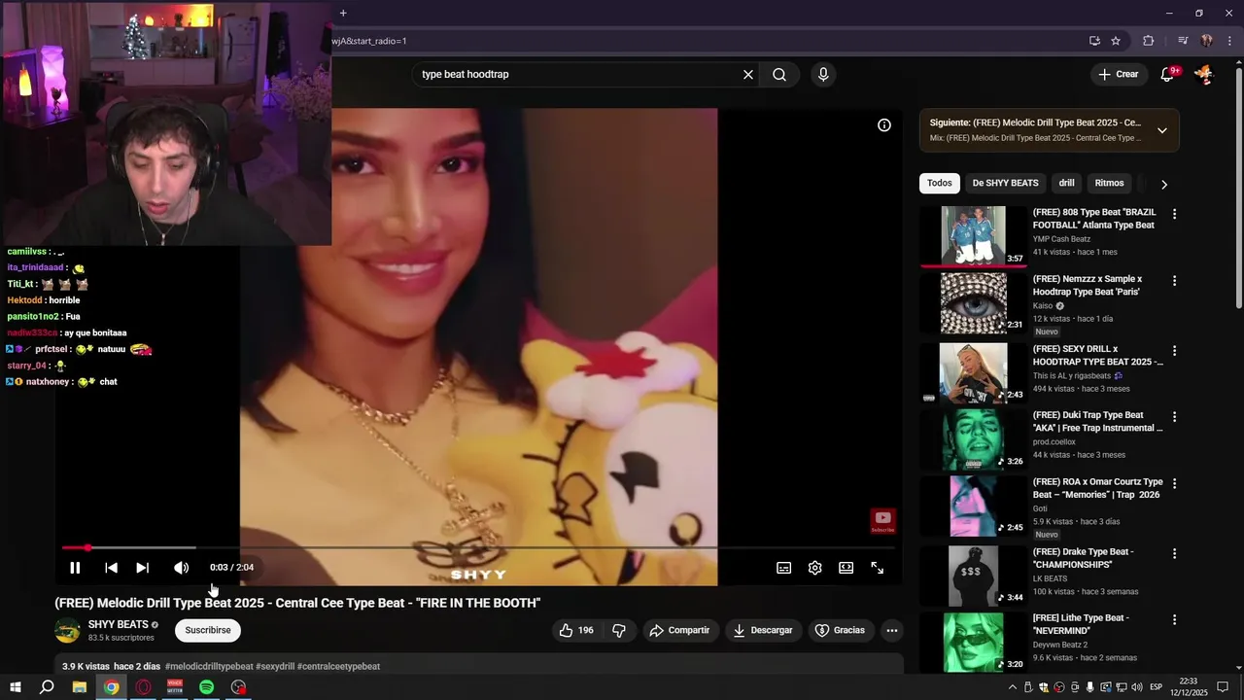
Task: Open options for Drake Type Beat video
Action: click(1174, 553)
